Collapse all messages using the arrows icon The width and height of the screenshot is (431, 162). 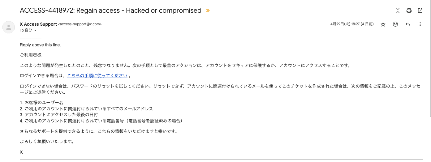(x=398, y=11)
